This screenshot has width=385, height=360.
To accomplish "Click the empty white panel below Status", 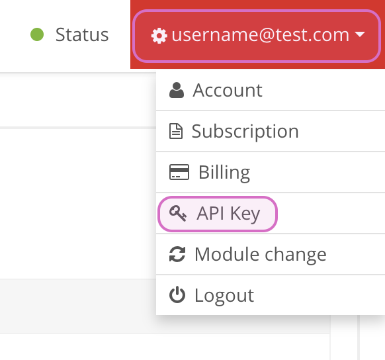I will 77,203.
